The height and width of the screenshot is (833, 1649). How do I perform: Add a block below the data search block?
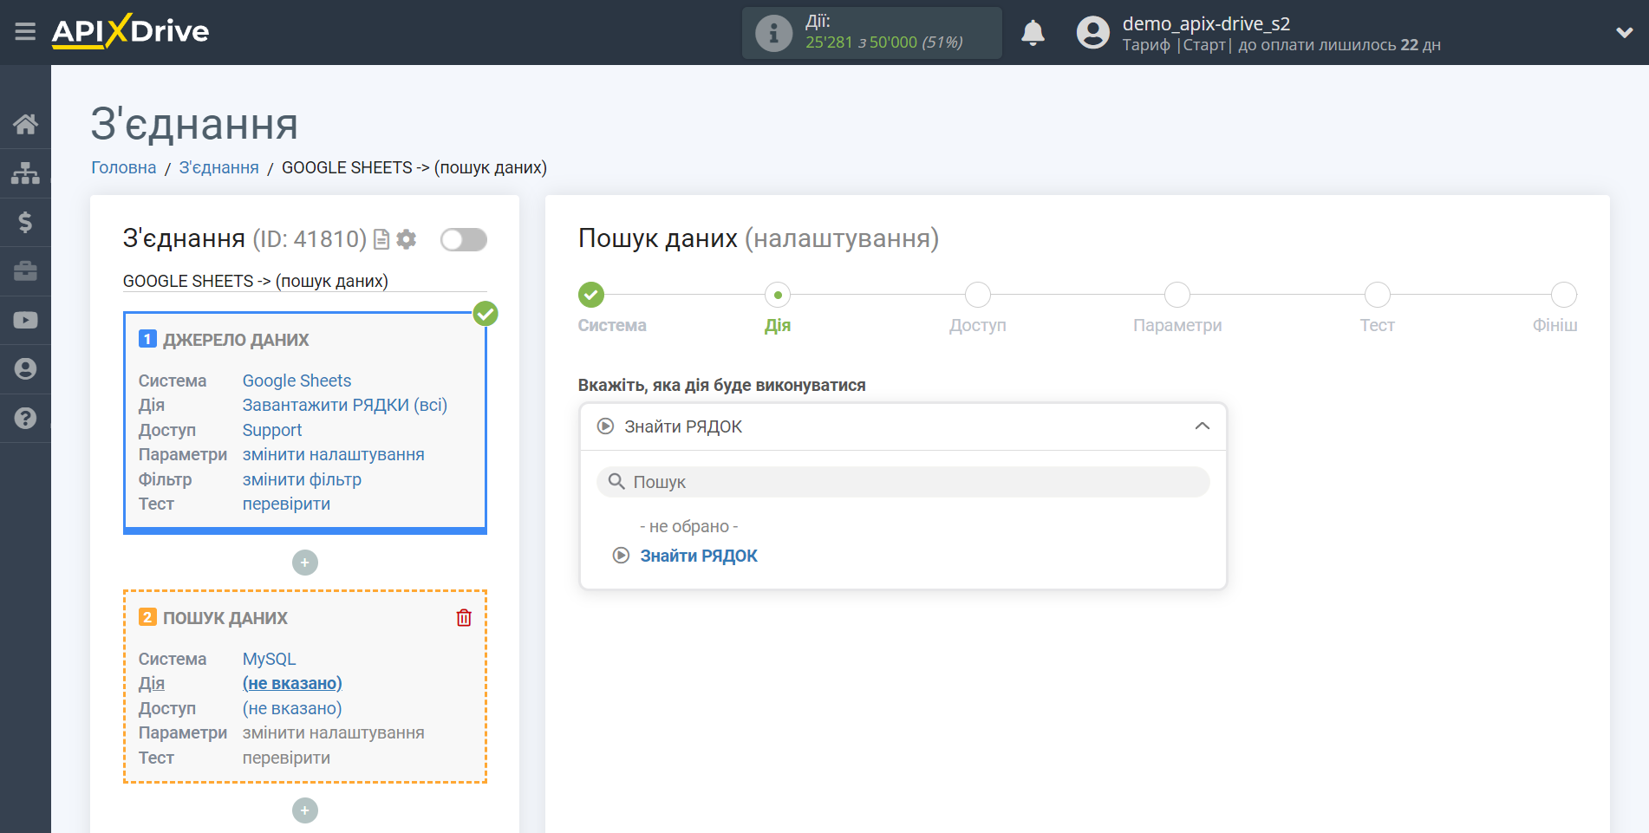coord(304,810)
